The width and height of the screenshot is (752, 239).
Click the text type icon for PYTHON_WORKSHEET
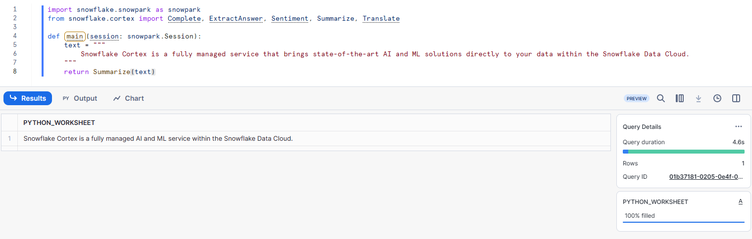tap(740, 201)
